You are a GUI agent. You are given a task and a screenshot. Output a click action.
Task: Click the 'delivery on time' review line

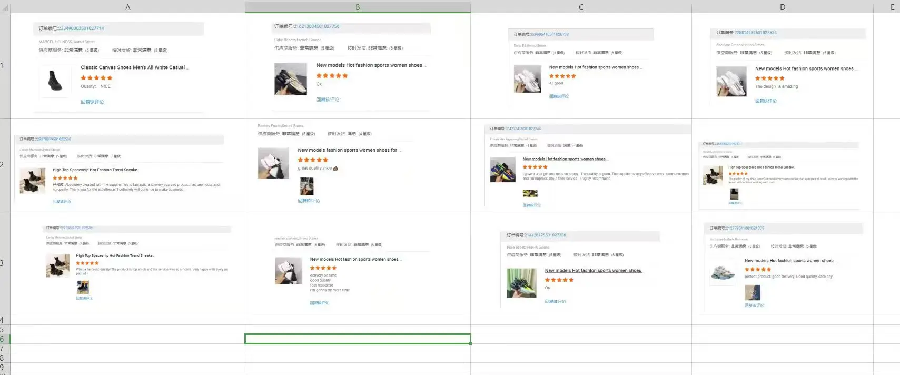click(323, 275)
